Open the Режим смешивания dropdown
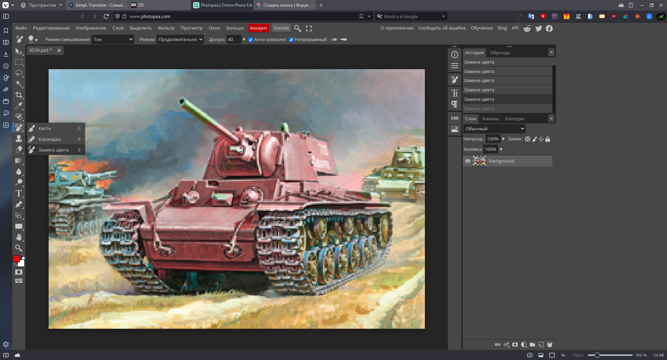This screenshot has width=667, height=360. pyautogui.click(x=113, y=40)
